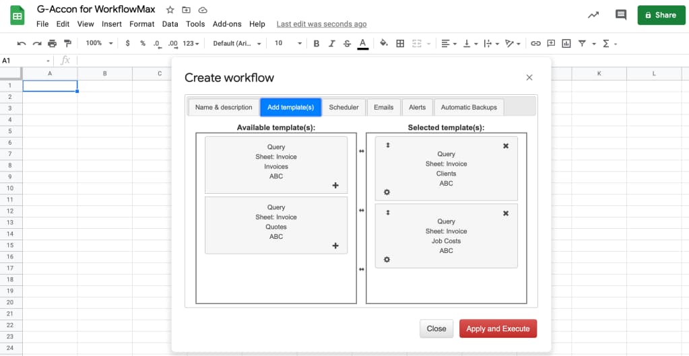Viewport: 689px width, 356px height.
Task: Open comment history icon
Action: click(x=621, y=15)
